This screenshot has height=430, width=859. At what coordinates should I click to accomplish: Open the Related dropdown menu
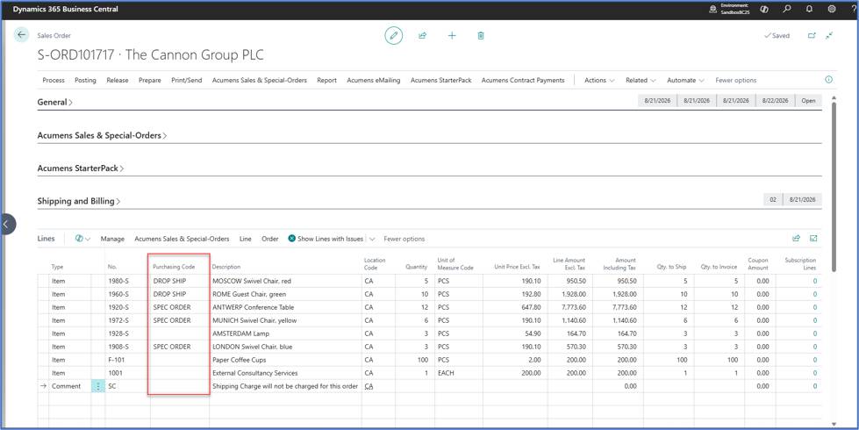[x=641, y=80]
